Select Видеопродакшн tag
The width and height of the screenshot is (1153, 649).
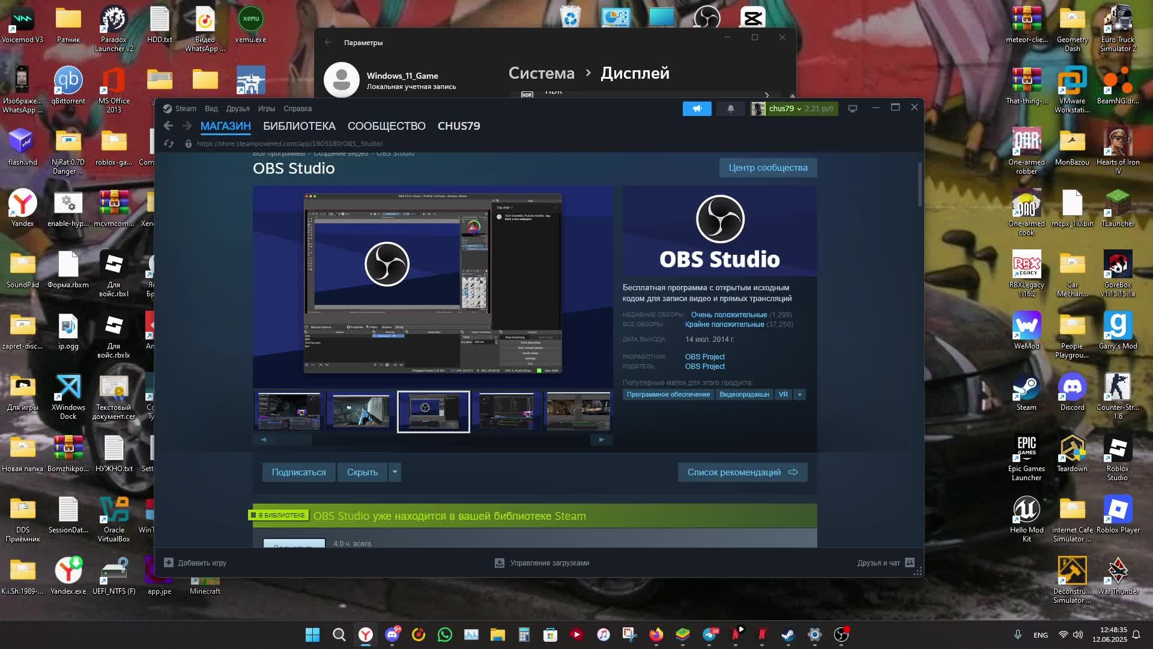click(x=744, y=395)
